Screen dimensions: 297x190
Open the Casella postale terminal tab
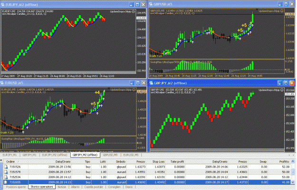[94, 187]
